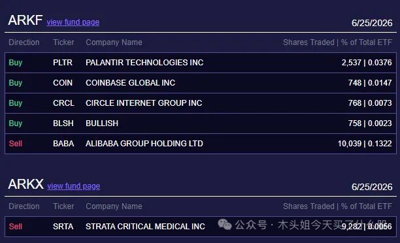Click the Coinbase Global Inc company name
400x243 pixels.
click(130, 82)
